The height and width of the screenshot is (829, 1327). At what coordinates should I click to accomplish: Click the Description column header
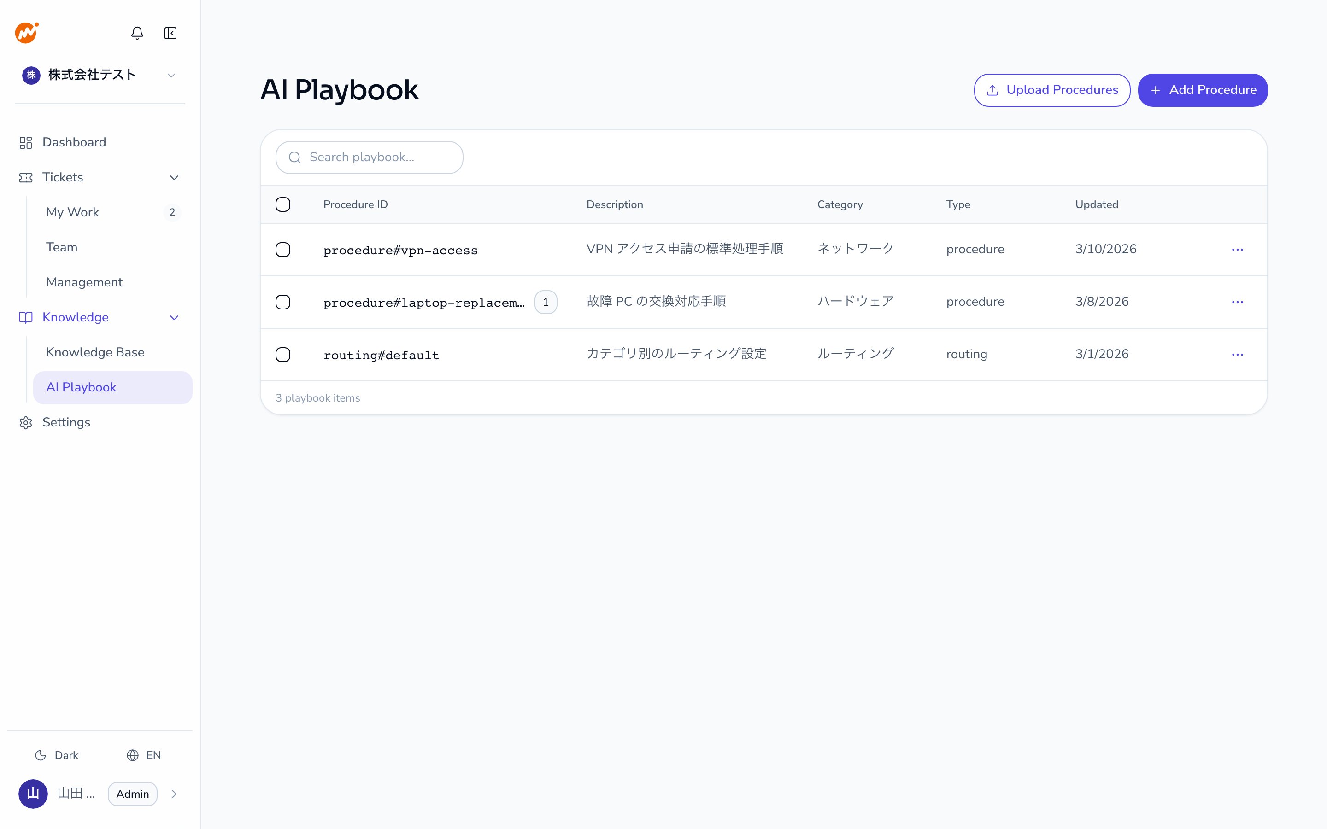[615, 204]
